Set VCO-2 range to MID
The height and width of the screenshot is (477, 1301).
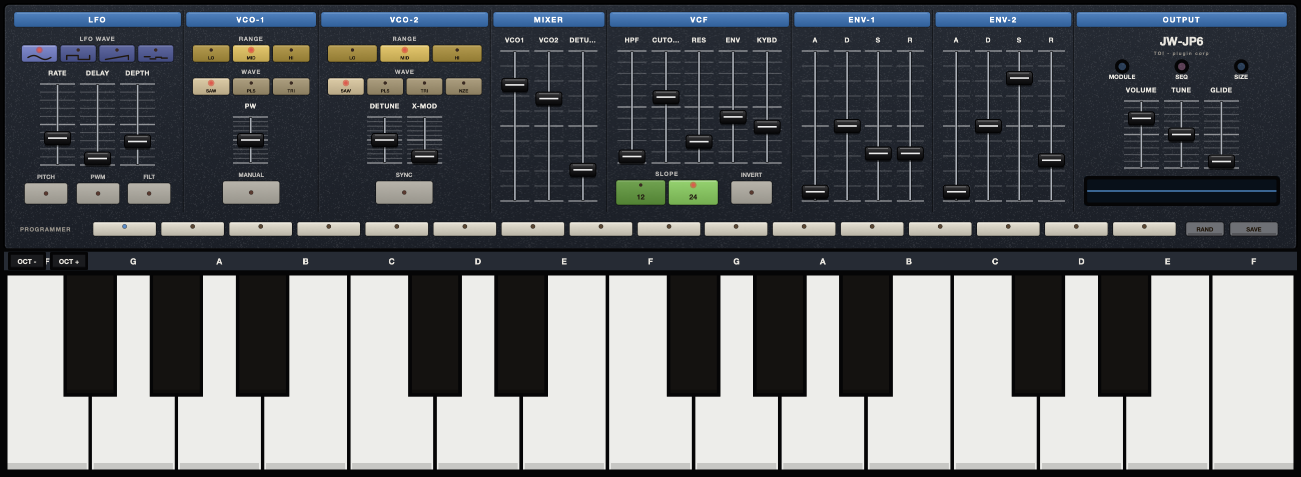coord(404,53)
